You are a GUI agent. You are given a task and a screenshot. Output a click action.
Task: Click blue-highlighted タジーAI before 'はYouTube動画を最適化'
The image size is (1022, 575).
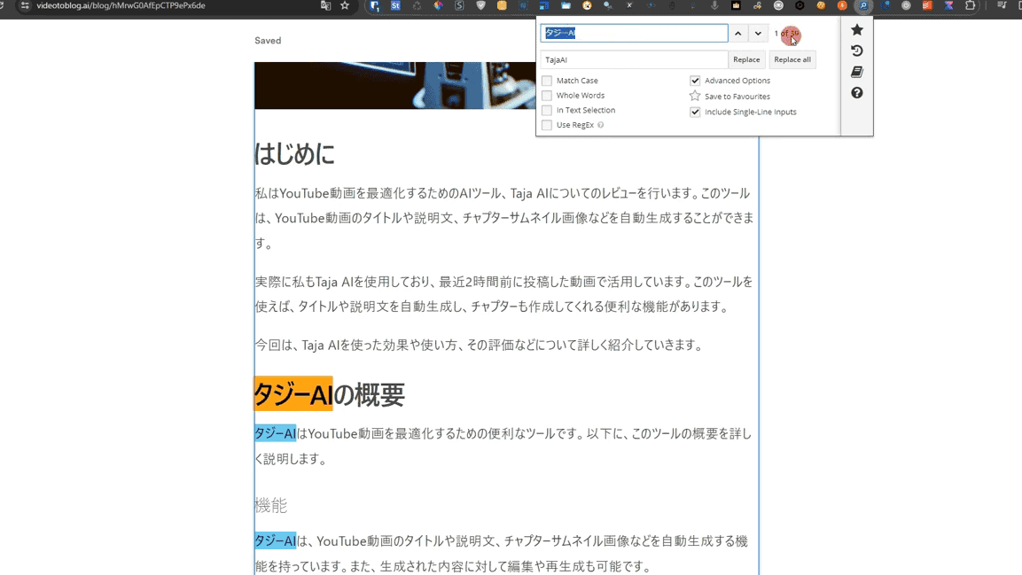click(275, 434)
